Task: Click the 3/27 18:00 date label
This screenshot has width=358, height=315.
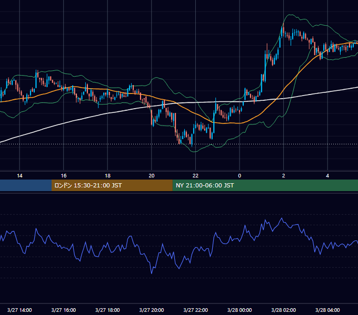Action: (107, 310)
